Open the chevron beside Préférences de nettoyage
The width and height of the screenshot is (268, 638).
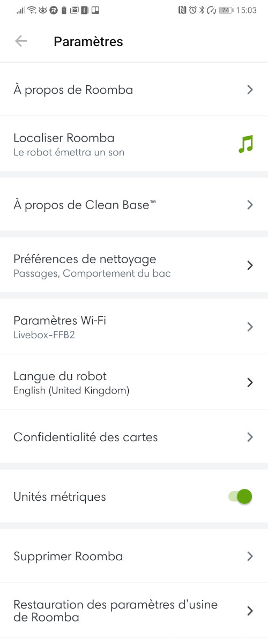(x=250, y=265)
